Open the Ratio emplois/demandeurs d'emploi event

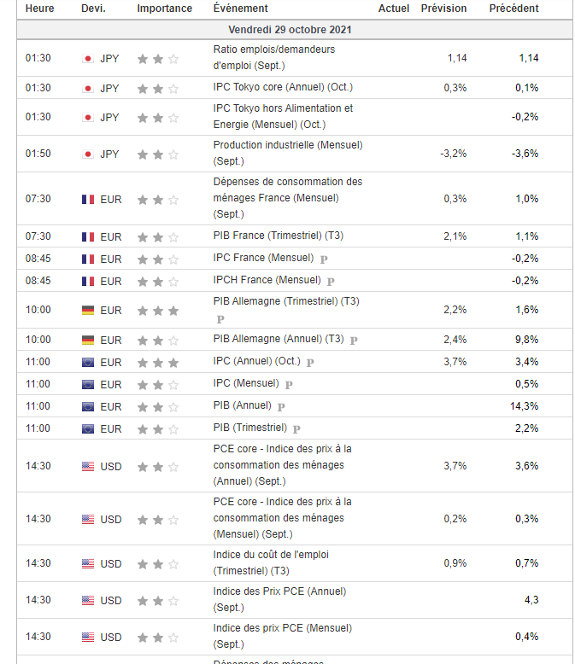click(x=274, y=57)
